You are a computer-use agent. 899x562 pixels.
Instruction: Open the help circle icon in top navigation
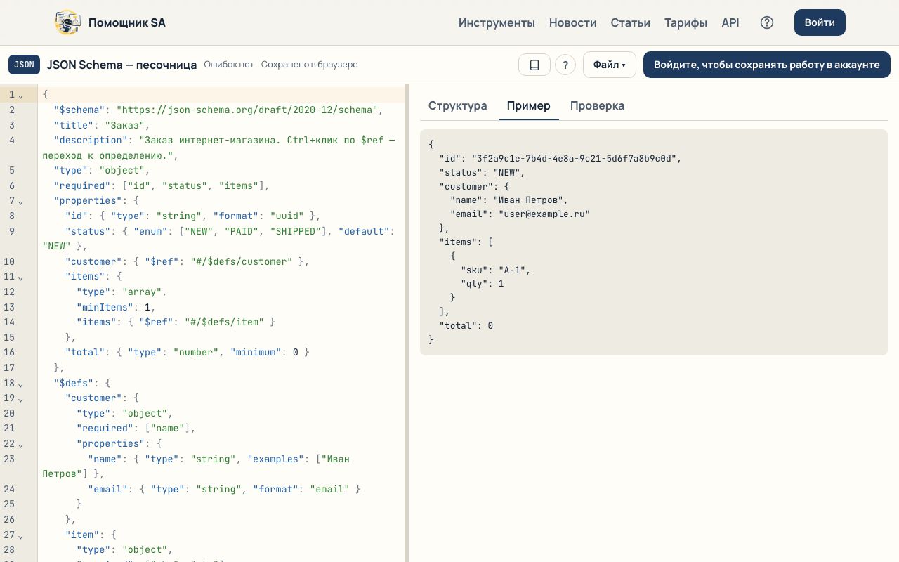(x=767, y=22)
